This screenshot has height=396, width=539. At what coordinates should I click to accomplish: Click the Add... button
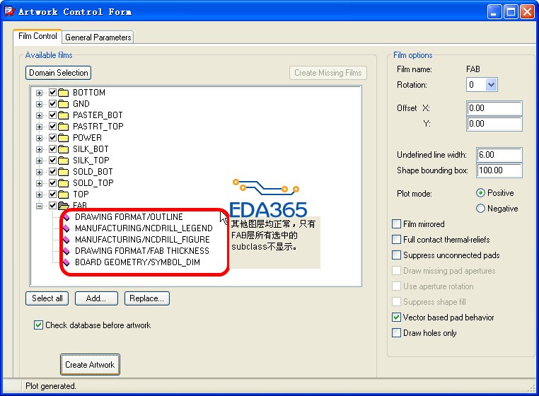96,298
